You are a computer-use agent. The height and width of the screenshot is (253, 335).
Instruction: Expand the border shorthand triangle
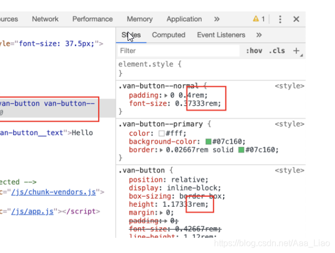(x=161, y=150)
